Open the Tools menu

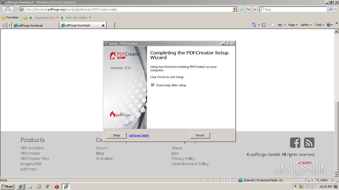point(319,25)
